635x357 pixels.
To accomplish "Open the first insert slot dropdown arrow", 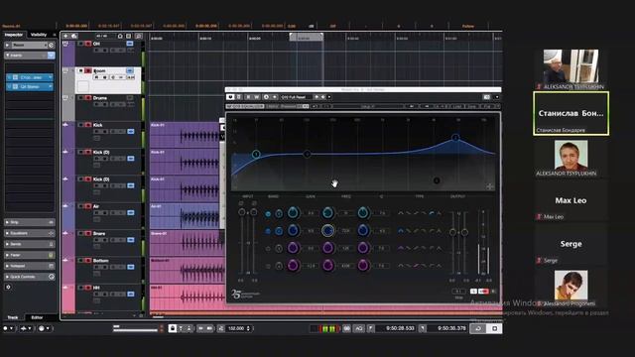I will click(51, 77).
